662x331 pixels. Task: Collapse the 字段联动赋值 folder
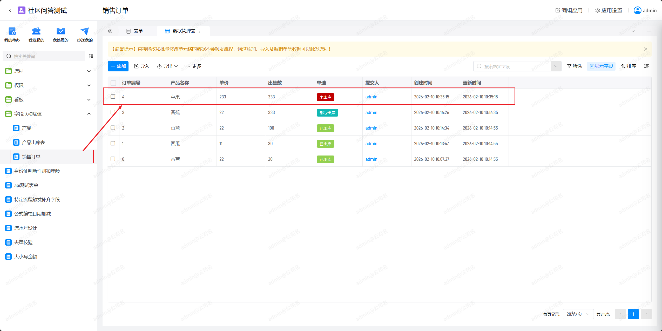pyautogui.click(x=89, y=114)
